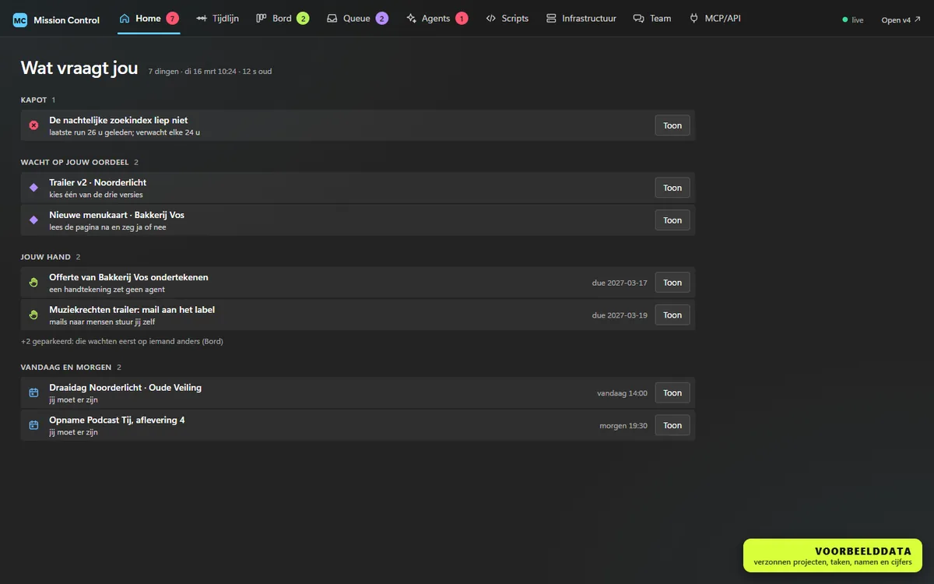
Task: Open the Open v4 external link
Action: click(901, 20)
